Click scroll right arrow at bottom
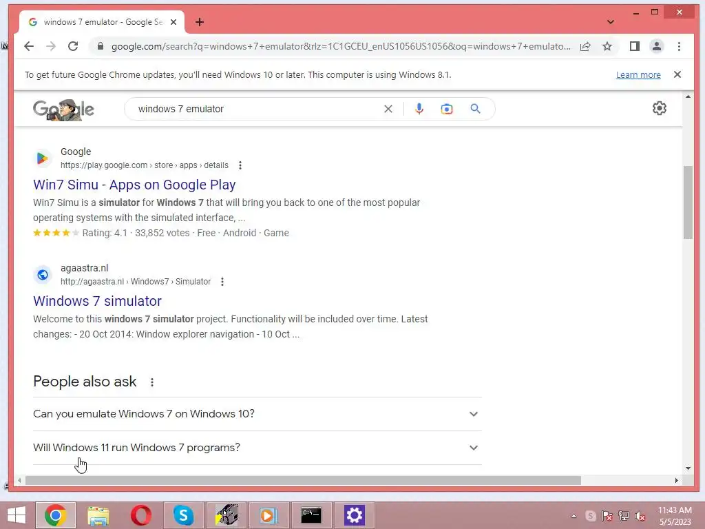705x529 pixels. pyautogui.click(x=676, y=480)
